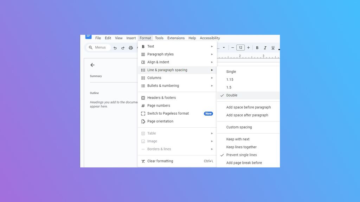Viewport: 360px width, 202px height.
Task: Expand the Paragraph styles submenu
Action: [160, 54]
